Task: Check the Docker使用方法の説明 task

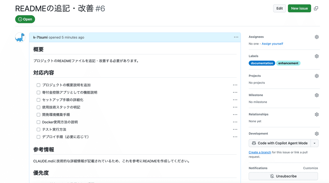Action: [x=38, y=122]
